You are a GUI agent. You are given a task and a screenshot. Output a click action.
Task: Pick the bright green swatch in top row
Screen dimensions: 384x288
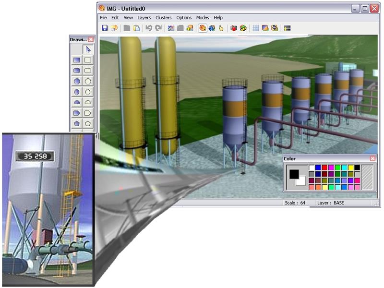pos(338,168)
